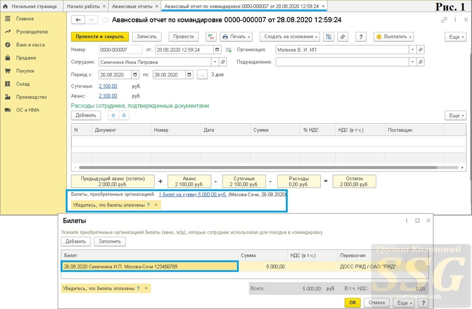Expand Организация dropdown arrow
Image resolution: width=472 pixels, height=309 pixels.
413,50
